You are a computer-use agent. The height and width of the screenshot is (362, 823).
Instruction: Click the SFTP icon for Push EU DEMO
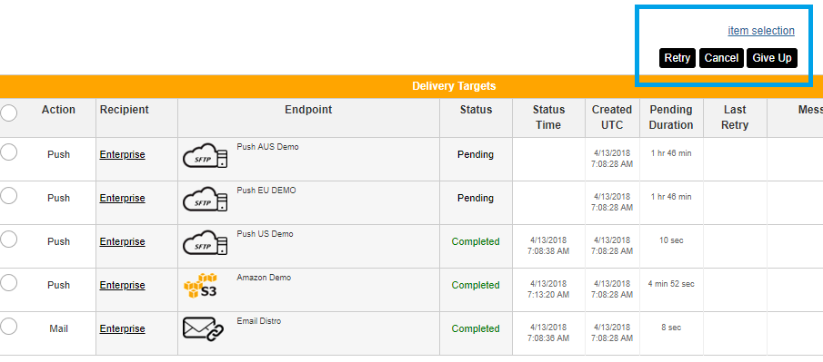coord(206,199)
